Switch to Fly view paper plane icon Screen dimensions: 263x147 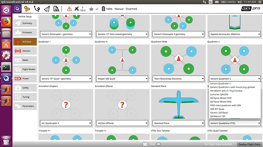pyautogui.click(x=47, y=9)
